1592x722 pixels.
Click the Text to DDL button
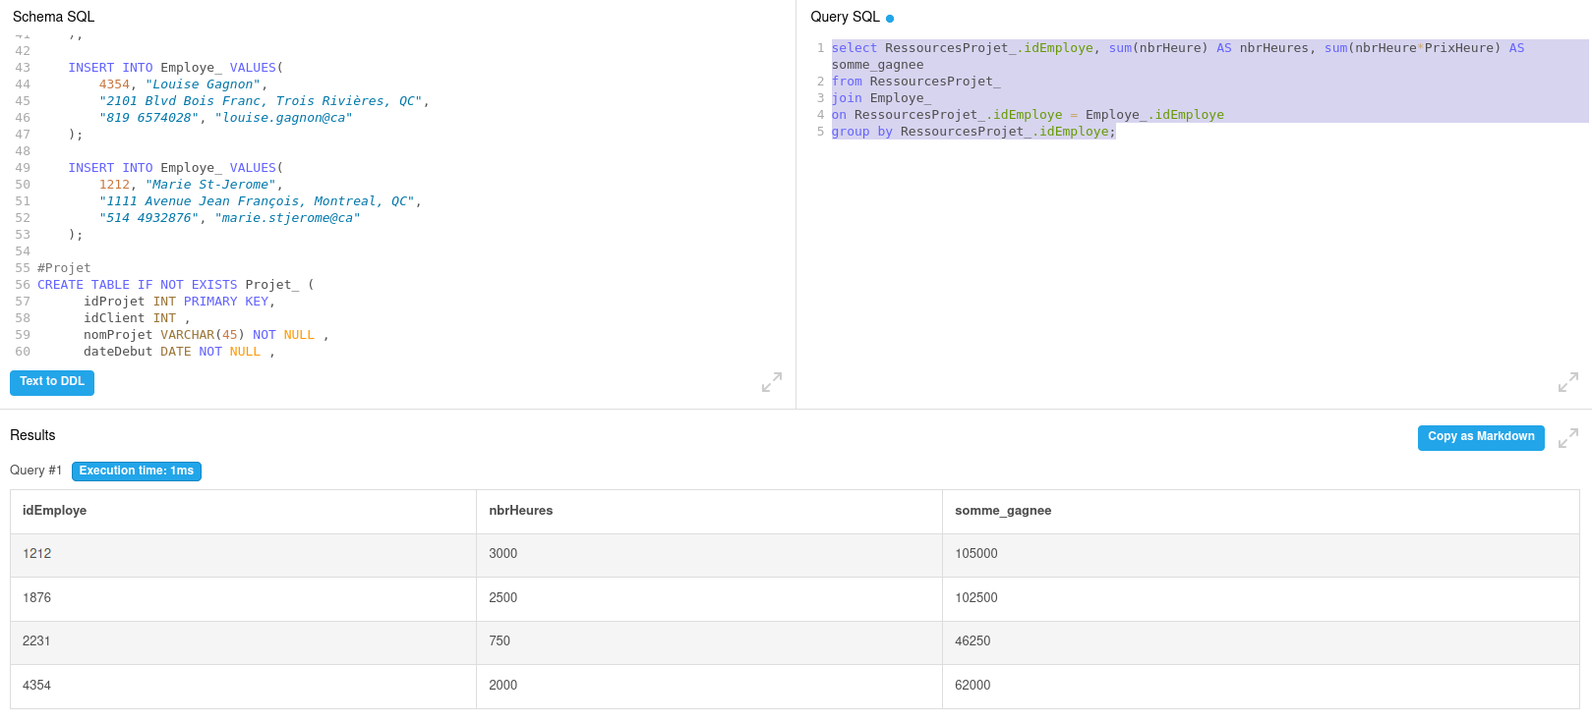click(52, 382)
